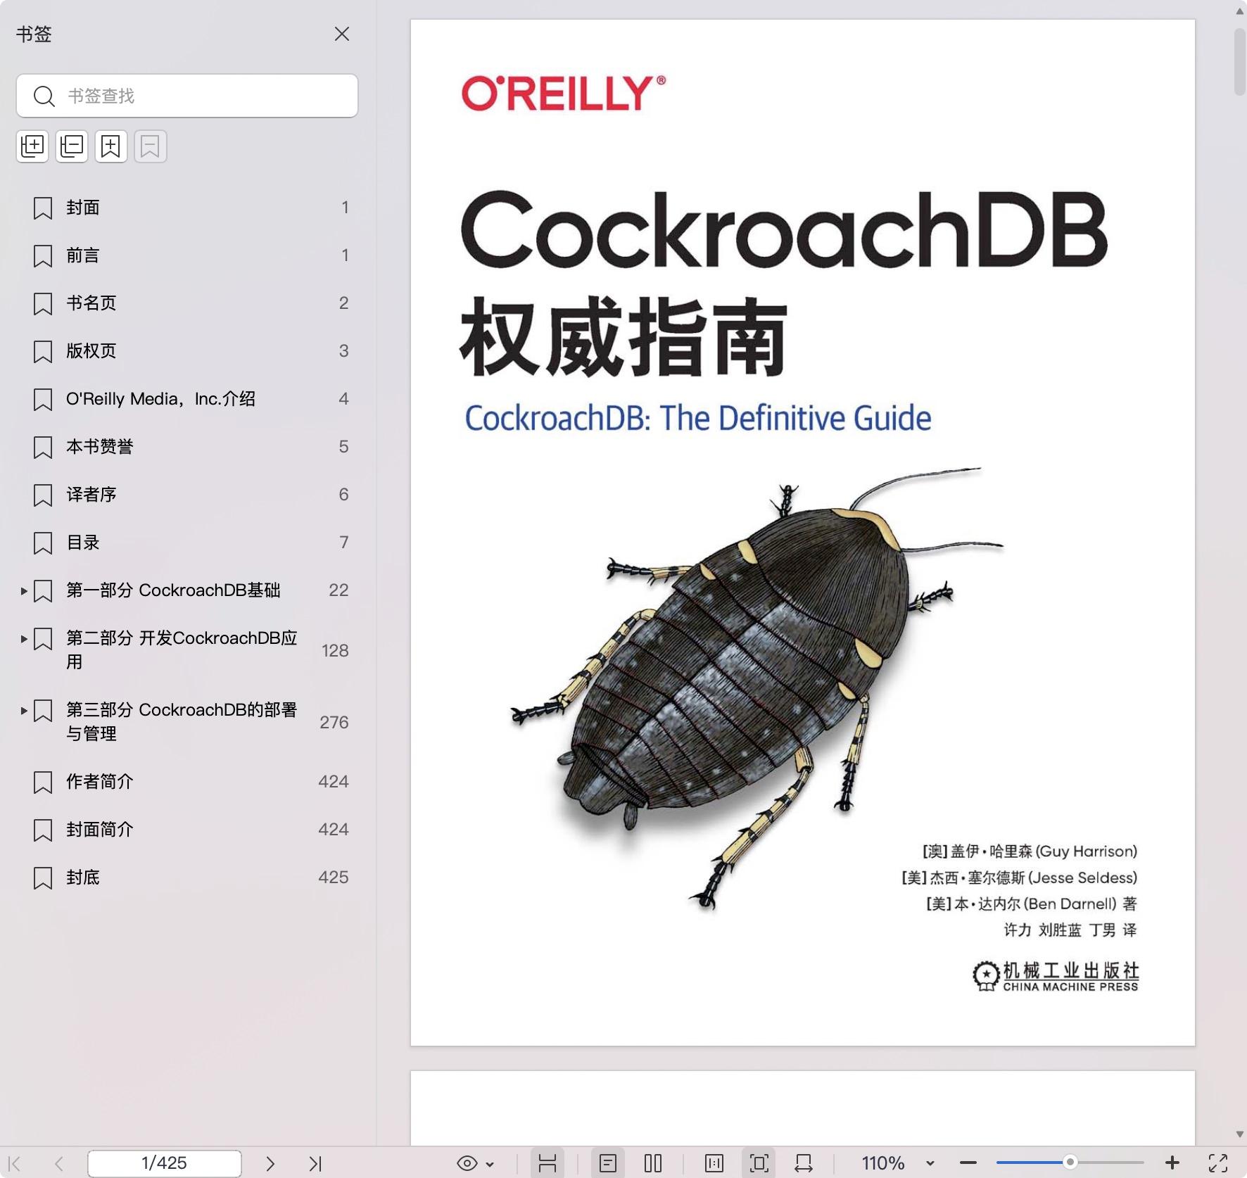The height and width of the screenshot is (1178, 1247).
Task: Select single page view mode
Action: [609, 1163]
